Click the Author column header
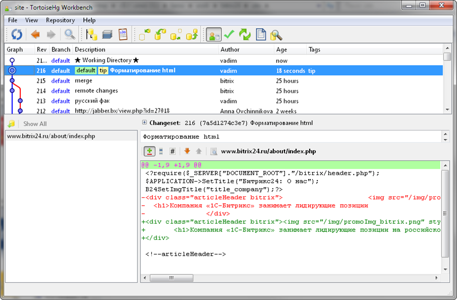This screenshot has width=457, height=300. point(246,49)
